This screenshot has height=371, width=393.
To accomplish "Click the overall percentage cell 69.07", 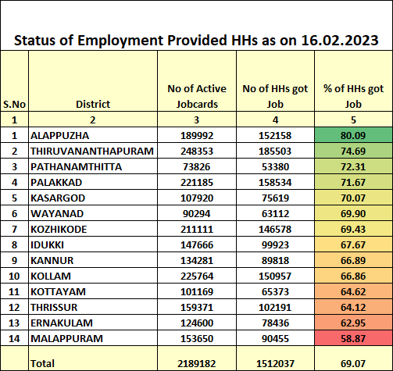I will coord(353,359).
